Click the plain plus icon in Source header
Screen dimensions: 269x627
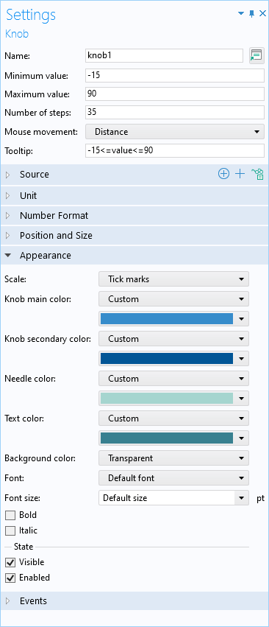click(x=240, y=174)
